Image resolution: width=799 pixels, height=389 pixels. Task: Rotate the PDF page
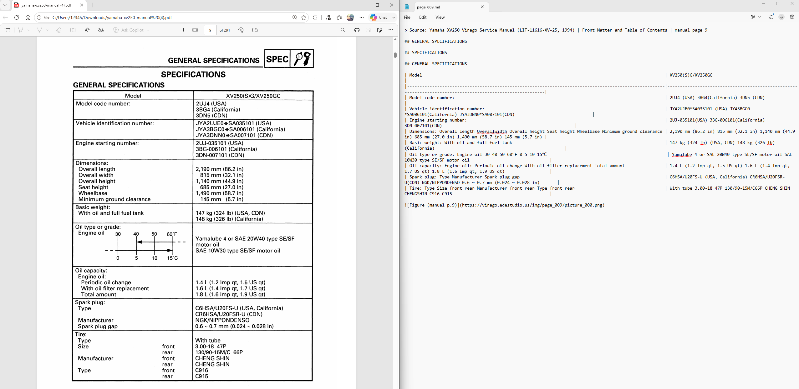[x=241, y=30]
